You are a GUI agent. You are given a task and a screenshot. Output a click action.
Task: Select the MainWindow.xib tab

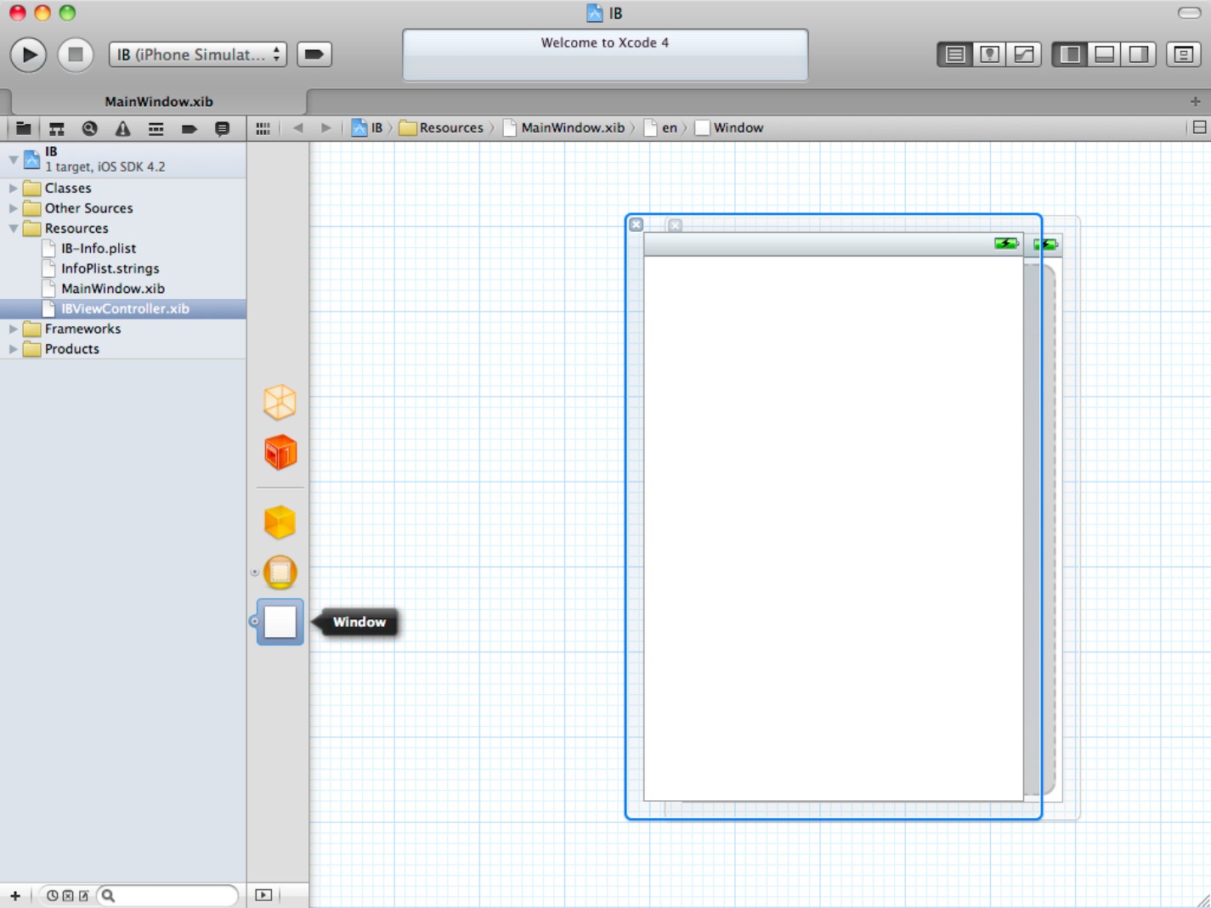coord(159,101)
